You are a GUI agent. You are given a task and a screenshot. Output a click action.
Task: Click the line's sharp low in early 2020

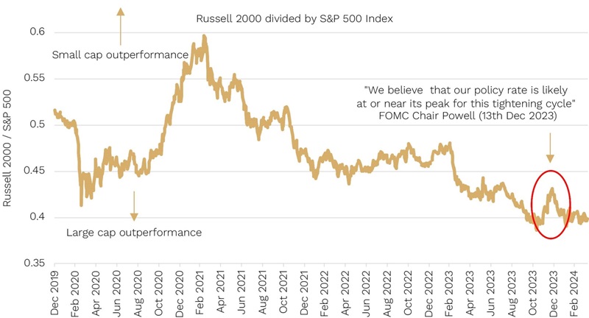81,205
